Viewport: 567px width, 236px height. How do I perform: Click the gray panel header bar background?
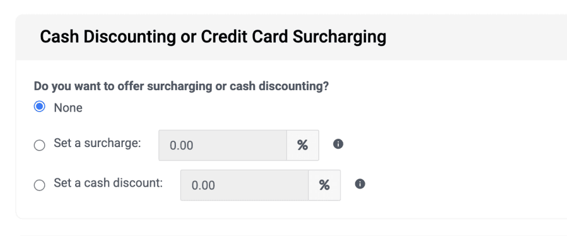point(470,38)
